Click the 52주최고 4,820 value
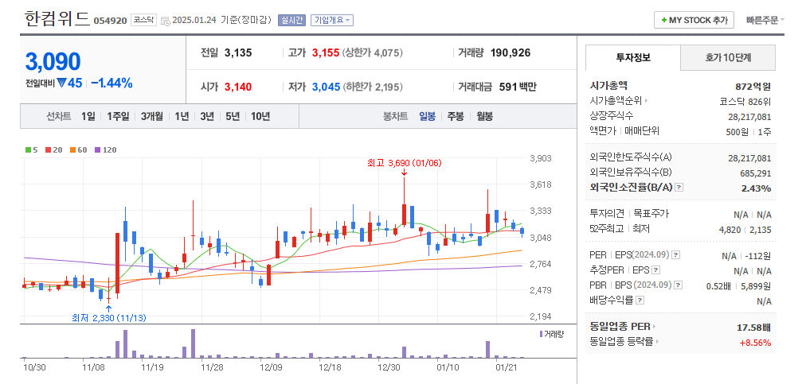The width and height of the screenshot is (802, 384). point(730,230)
